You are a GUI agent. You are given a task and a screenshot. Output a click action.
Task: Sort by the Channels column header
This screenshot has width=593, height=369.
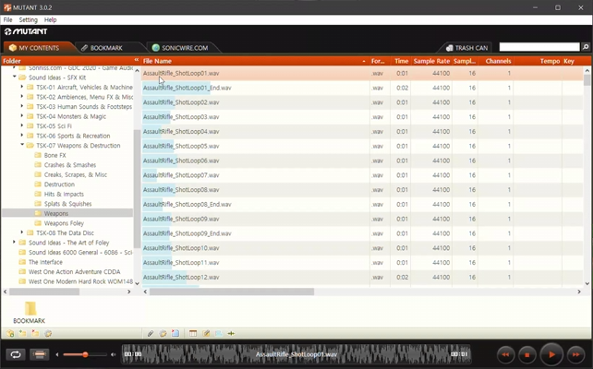(x=498, y=61)
